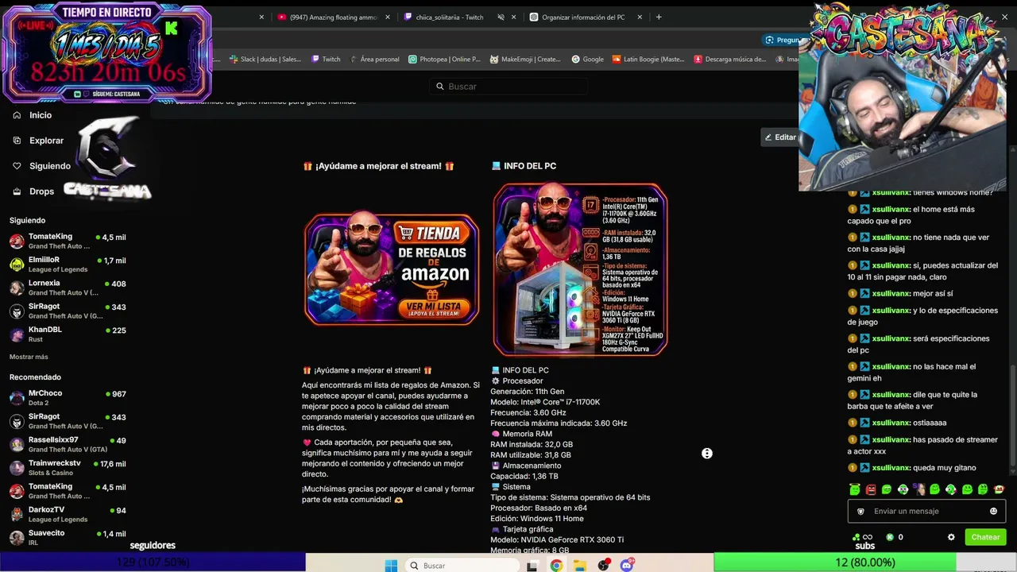Click the Recomendado list header

(35, 377)
